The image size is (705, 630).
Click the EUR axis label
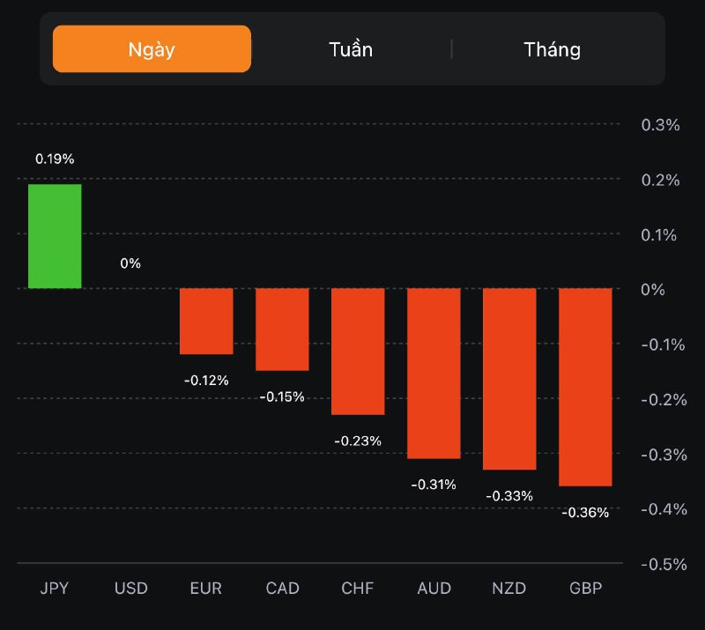click(206, 588)
